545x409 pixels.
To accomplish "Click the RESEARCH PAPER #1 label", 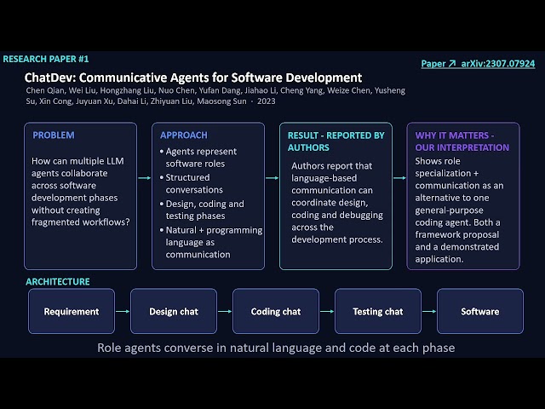I will pos(46,59).
